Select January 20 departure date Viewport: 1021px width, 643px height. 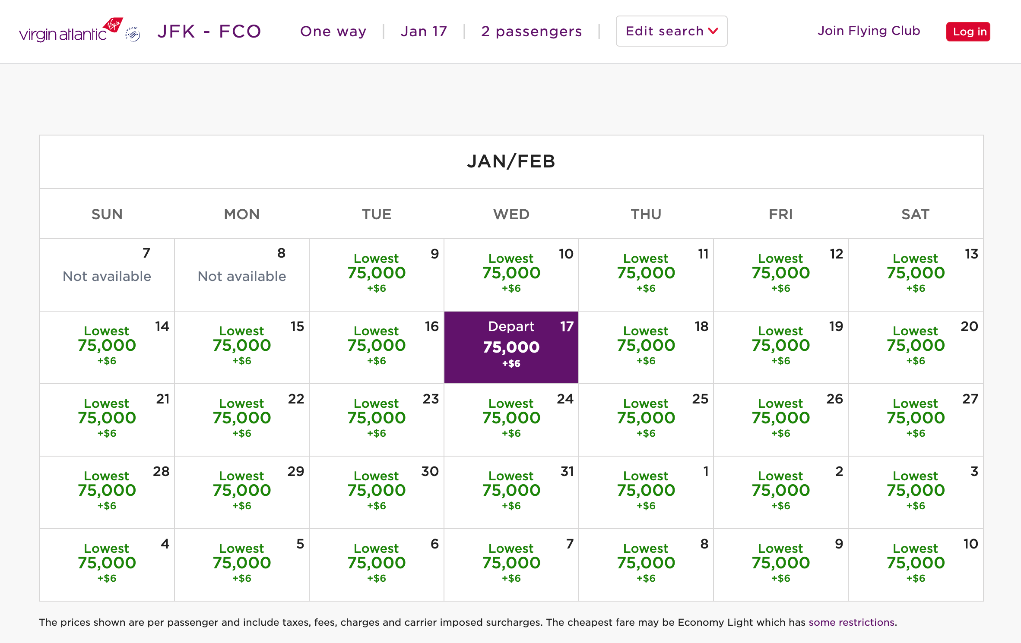pos(915,347)
